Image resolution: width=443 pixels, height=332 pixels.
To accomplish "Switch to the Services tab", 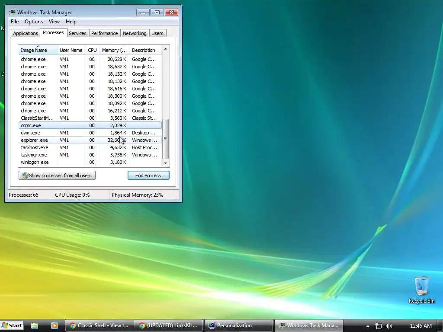I will point(77,33).
